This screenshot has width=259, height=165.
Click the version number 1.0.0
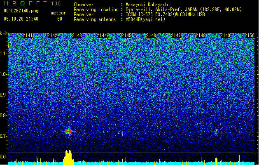pyautogui.click(x=56, y=3)
